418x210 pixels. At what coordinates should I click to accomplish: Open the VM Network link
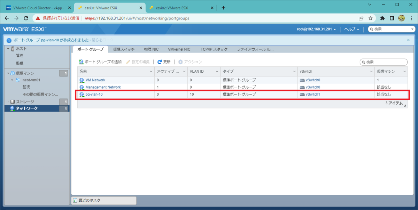(x=95, y=80)
